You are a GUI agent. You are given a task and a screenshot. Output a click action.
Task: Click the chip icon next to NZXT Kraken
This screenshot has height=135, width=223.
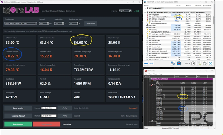148,9
